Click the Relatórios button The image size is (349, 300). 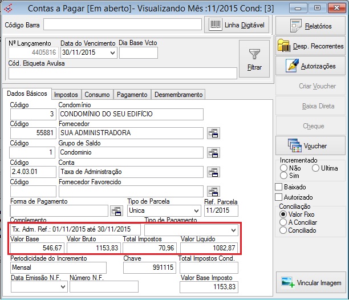[310, 26]
